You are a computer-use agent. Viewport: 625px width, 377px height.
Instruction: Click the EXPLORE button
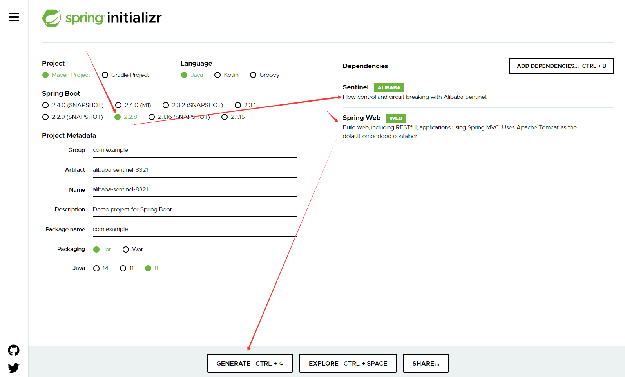(348, 363)
